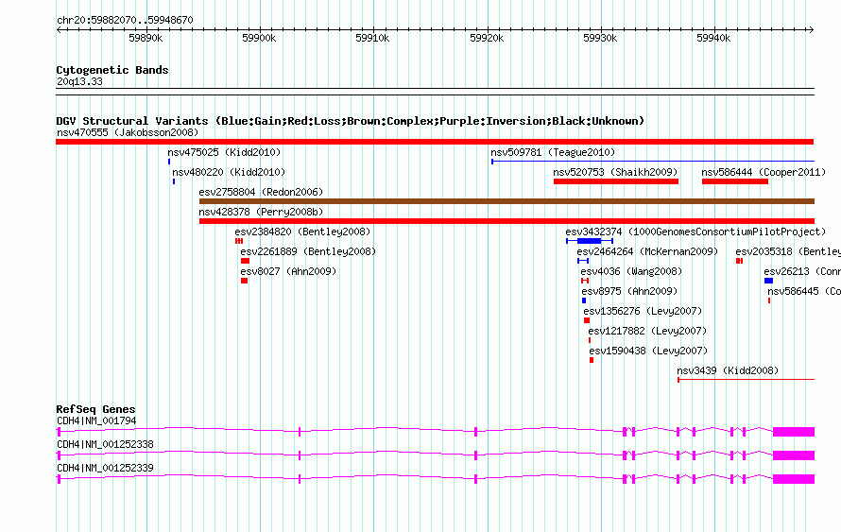The width and height of the screenshot is (841, 532).
Task: Select the thin red nsv3439 line
Action: point(747,380)
